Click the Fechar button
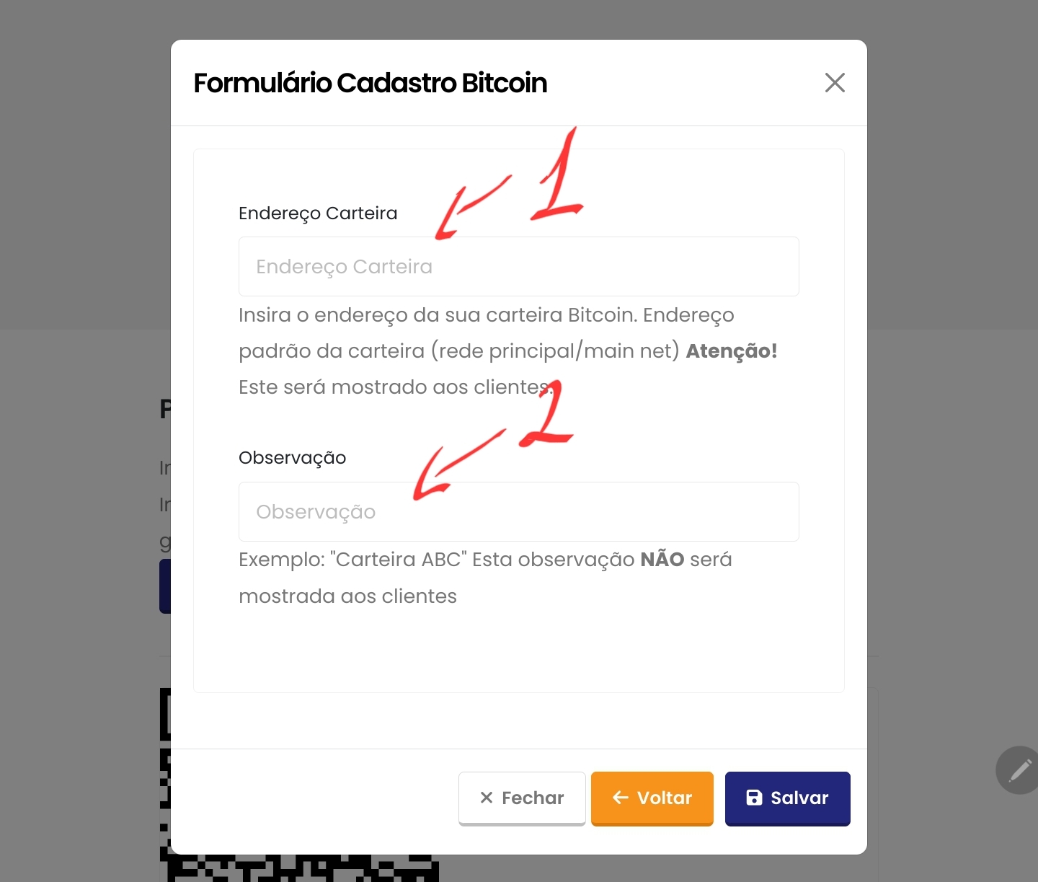1038x882 pixels. (x=522, y=798)
